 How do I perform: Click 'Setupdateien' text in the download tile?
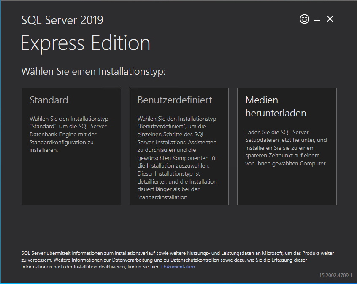(x=263, y=140)
